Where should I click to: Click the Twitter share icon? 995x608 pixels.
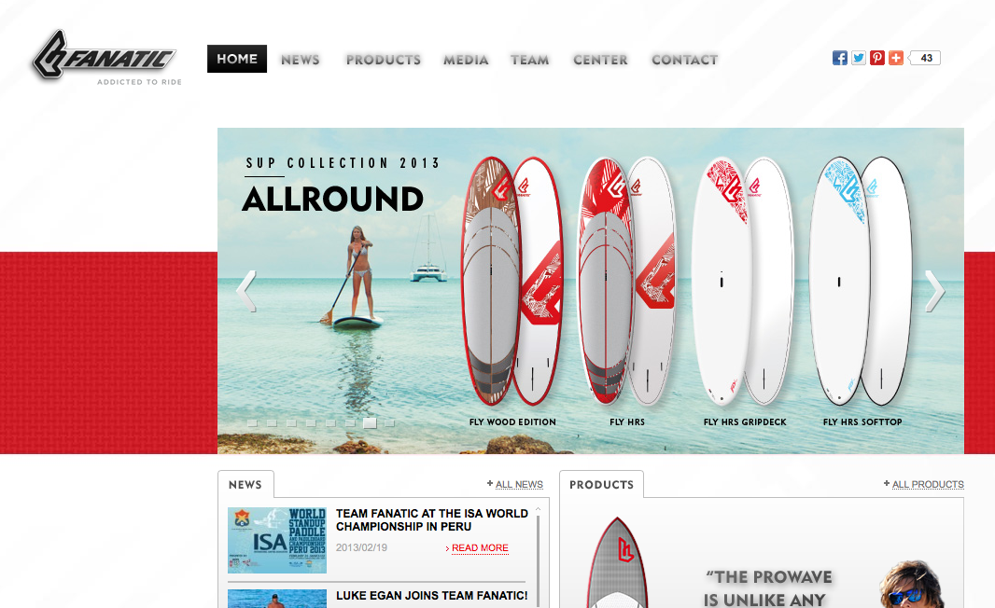(859, 58)
